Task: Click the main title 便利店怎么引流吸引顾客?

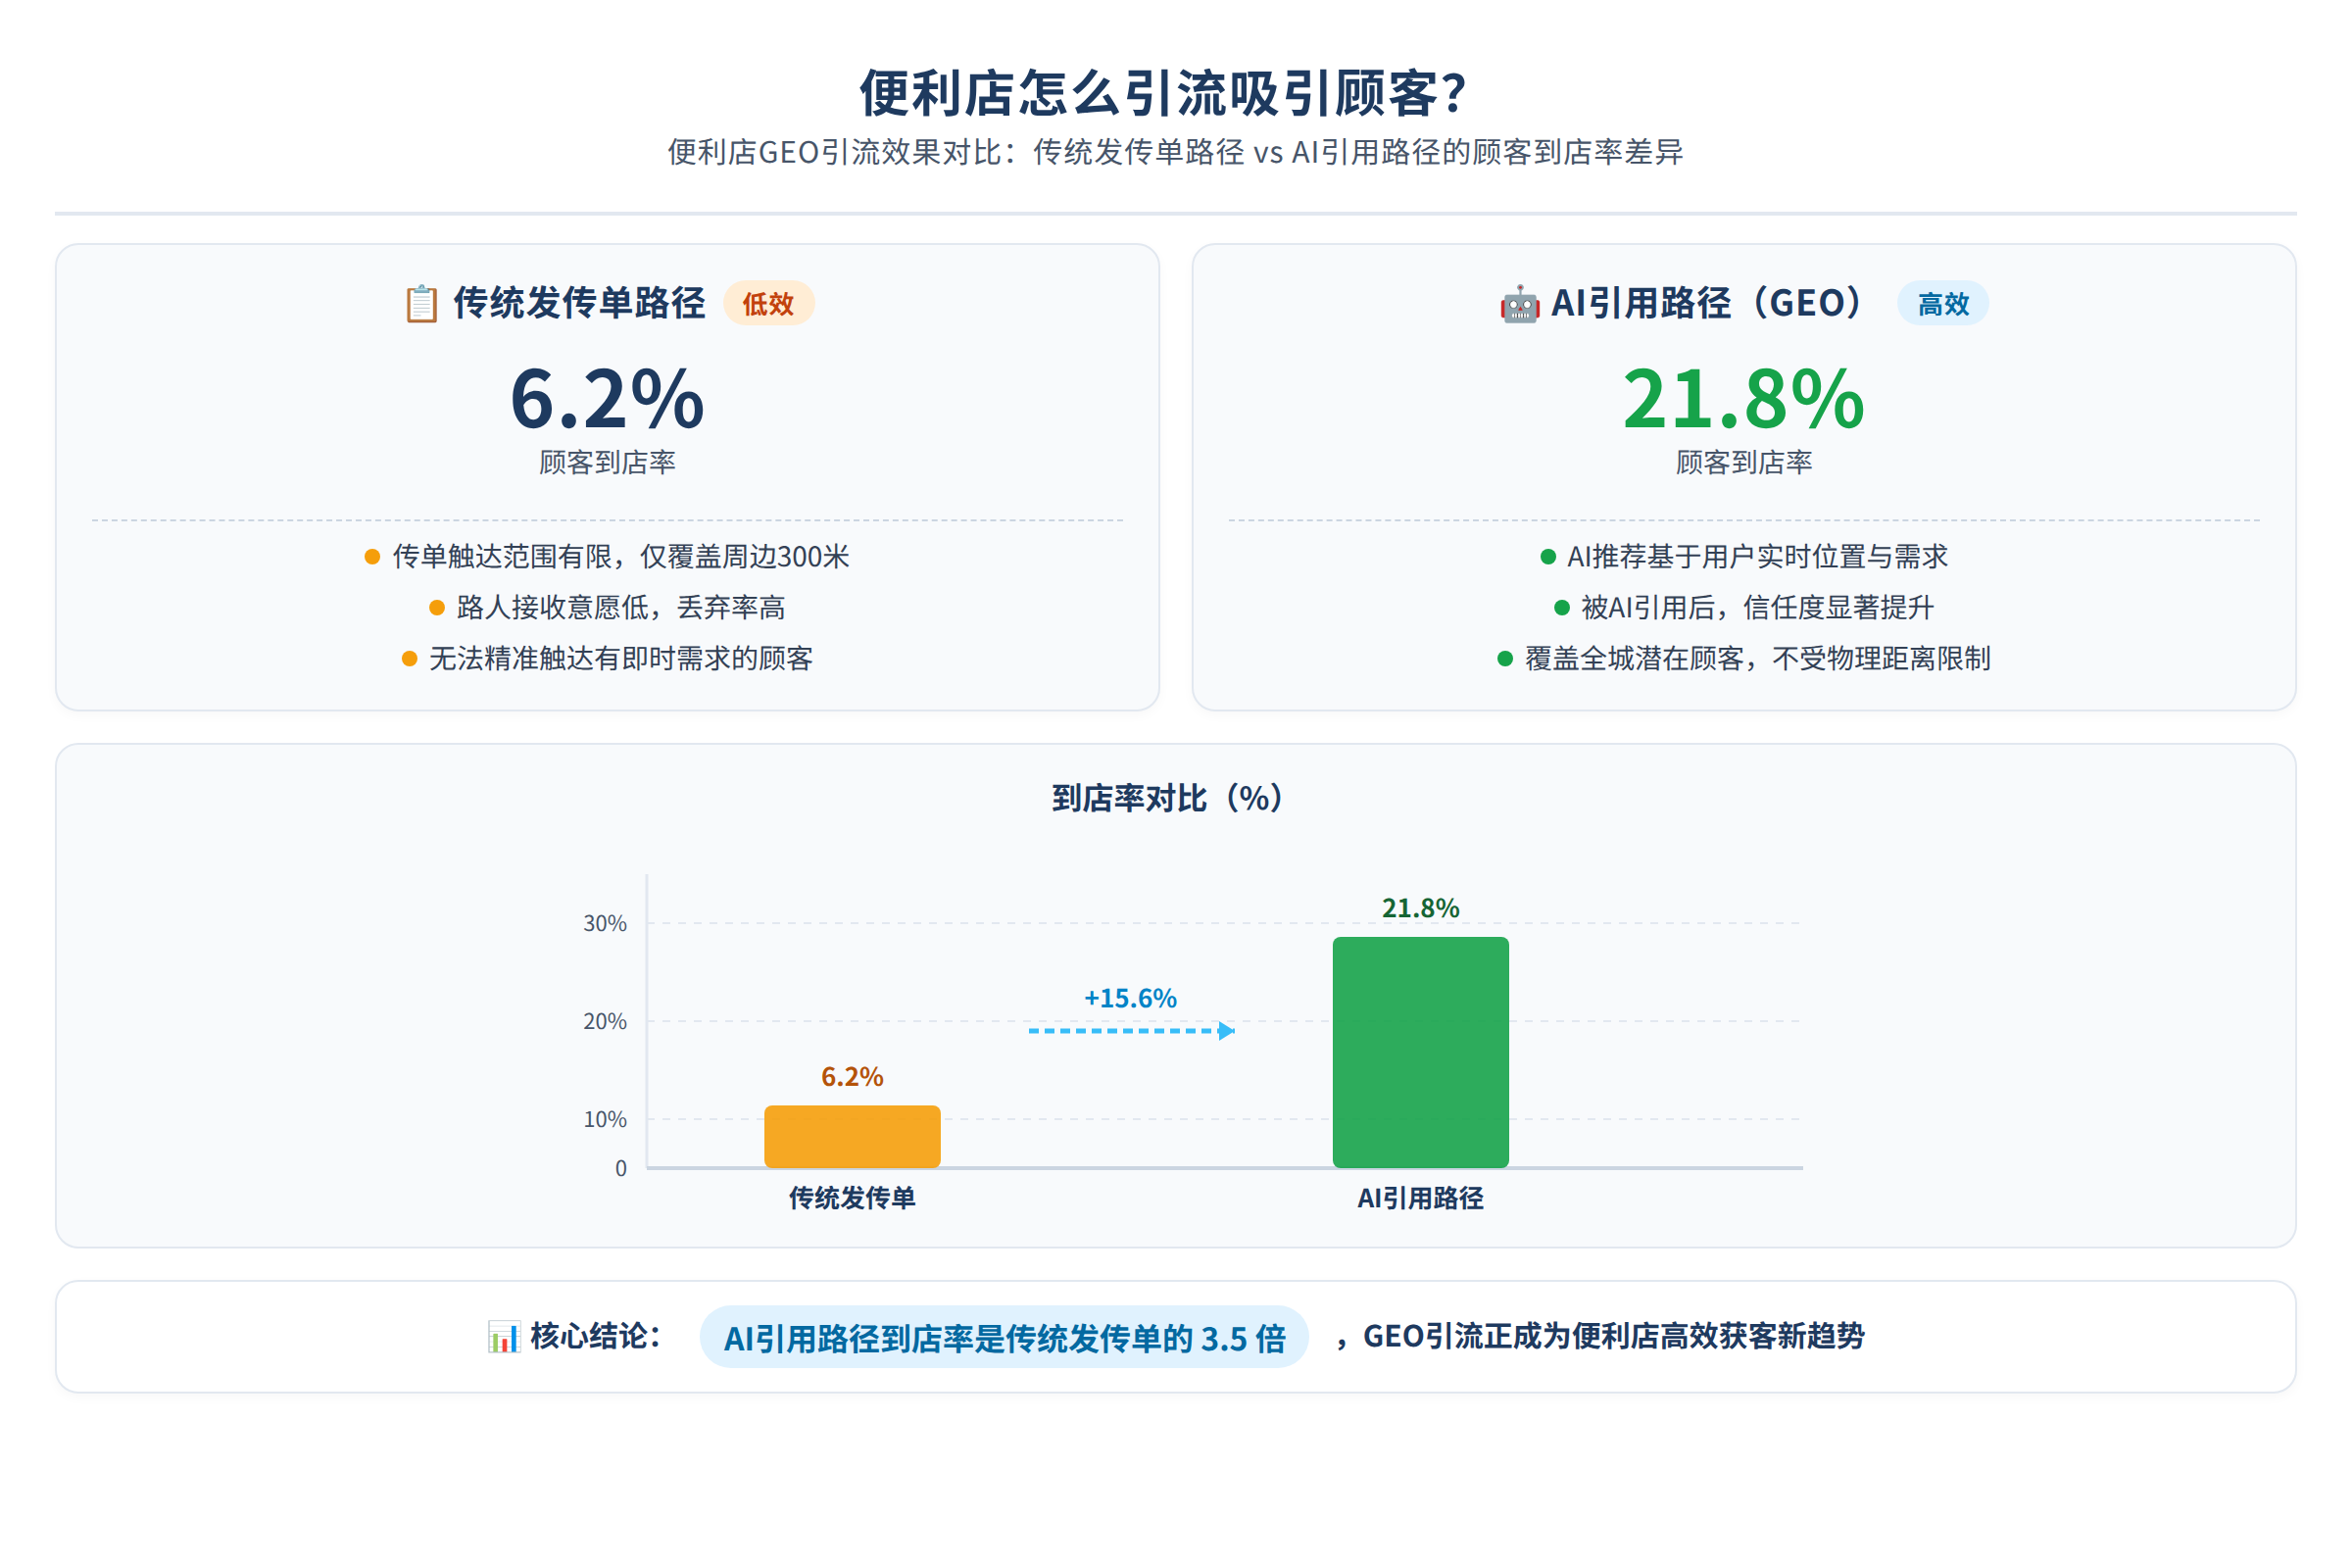Action: [x=1164, y=94]
